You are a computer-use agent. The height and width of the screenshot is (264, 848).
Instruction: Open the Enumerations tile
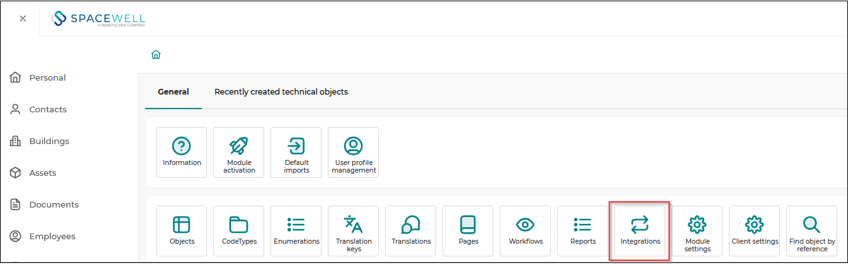pyautogui.click(x=296, y=231)
